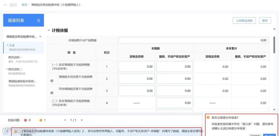The image size is (279, 136).
Task: Click the vertical scrollbar thumb
Action: click(274, 45)
